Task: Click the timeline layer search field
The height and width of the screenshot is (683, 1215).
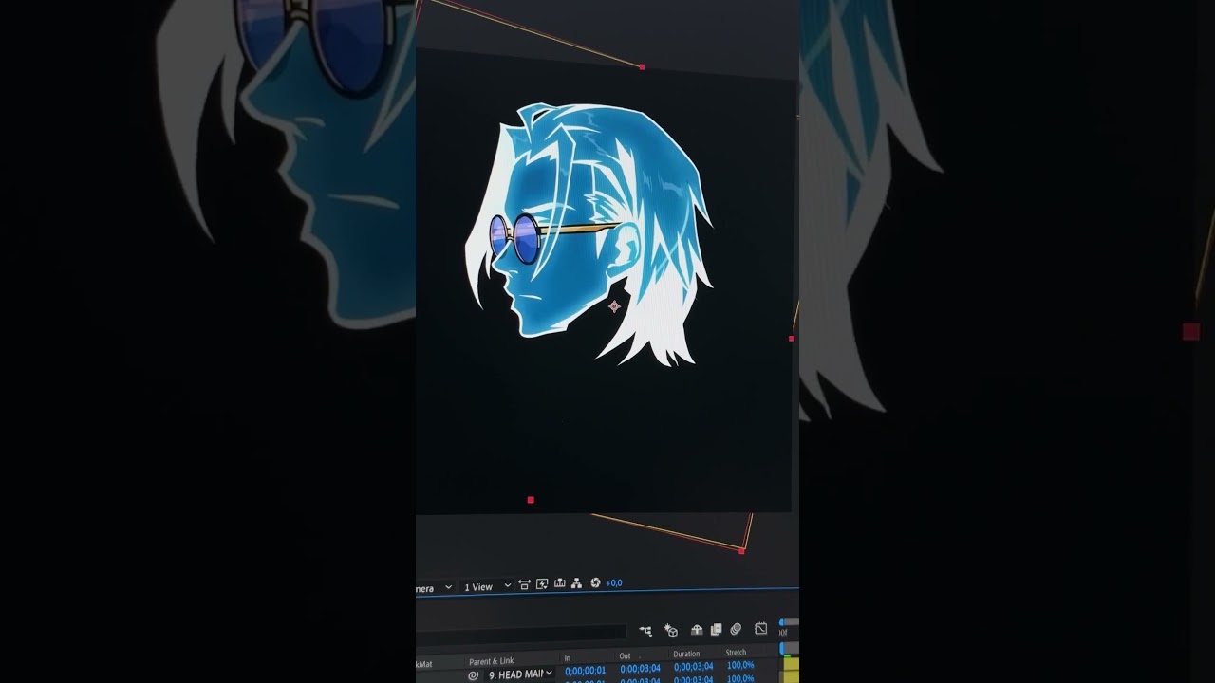Action: tap(521, 634)
